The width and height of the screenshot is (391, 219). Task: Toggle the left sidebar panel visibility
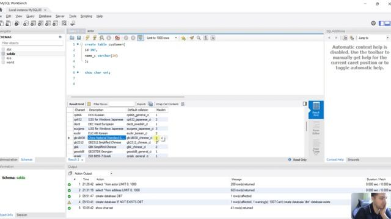click(381, 23)
